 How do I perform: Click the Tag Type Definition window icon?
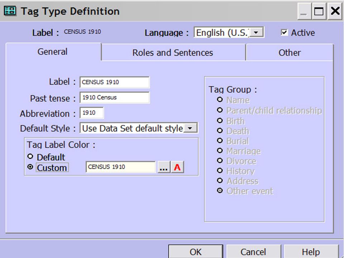tap(10, 11)
